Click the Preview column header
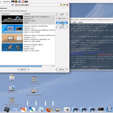Screen dimensions: 113x113 coord(12,14)
